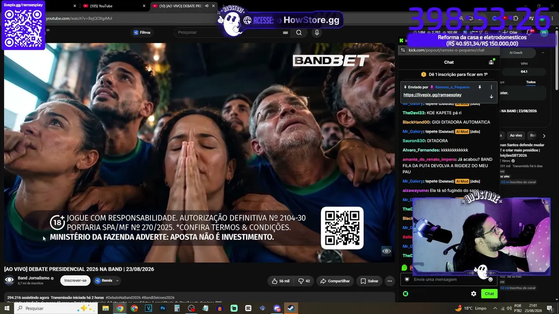
Task: Close the (105) YouTube browser tab
Action: coord(144,6)
